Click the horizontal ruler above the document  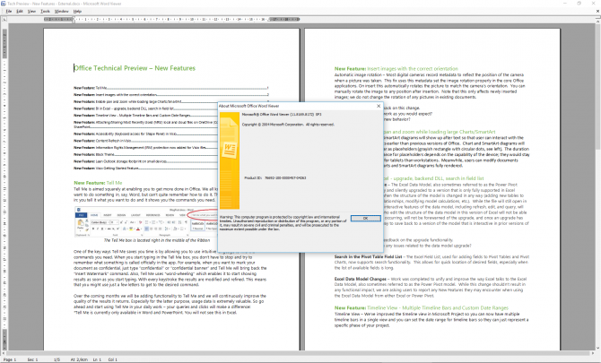tap(171, 19)
